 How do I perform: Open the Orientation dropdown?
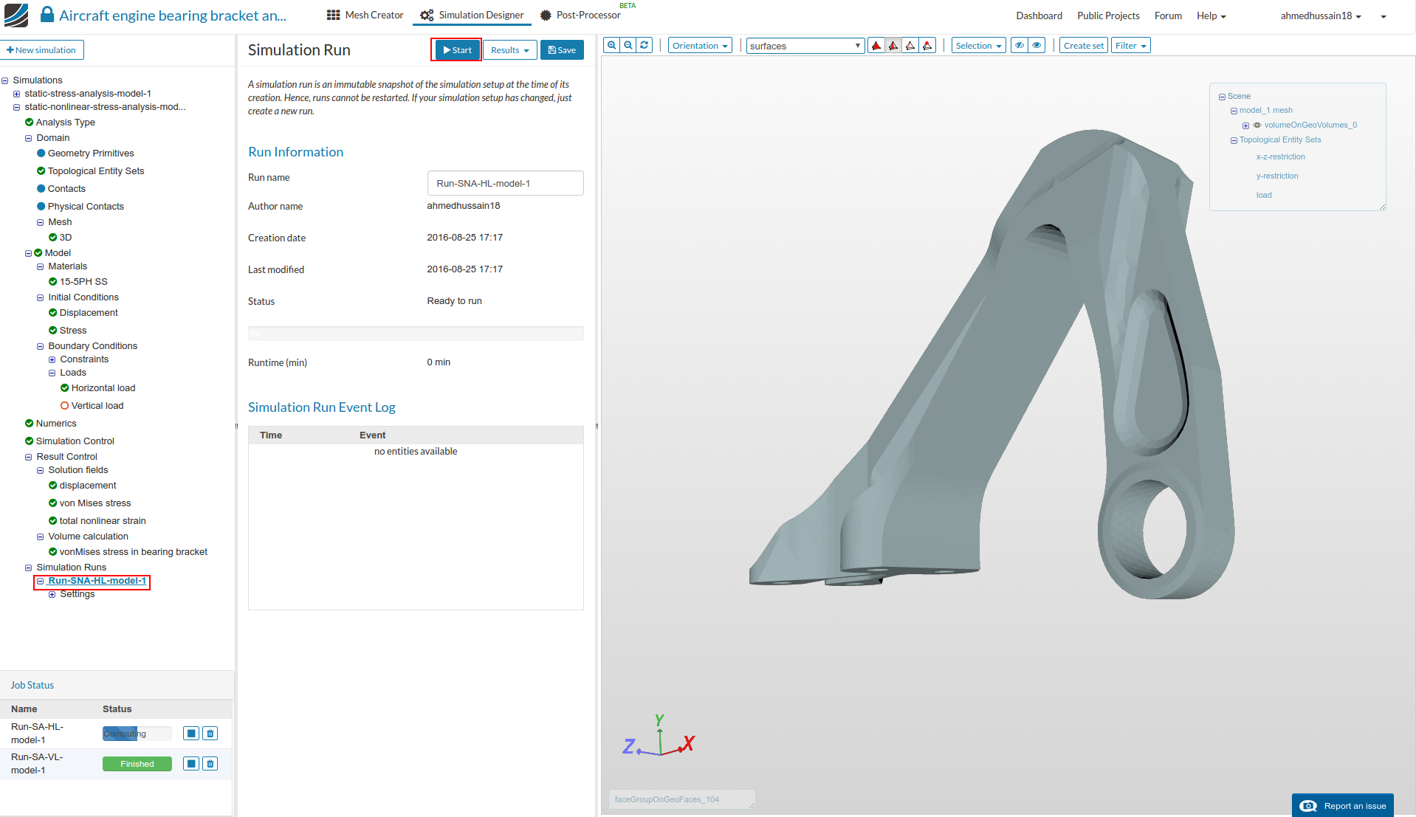[700, 46]
